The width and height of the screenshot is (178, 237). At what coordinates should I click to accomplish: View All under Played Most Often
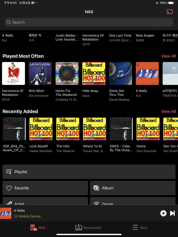pyautogui.click(x=168, y=56)
